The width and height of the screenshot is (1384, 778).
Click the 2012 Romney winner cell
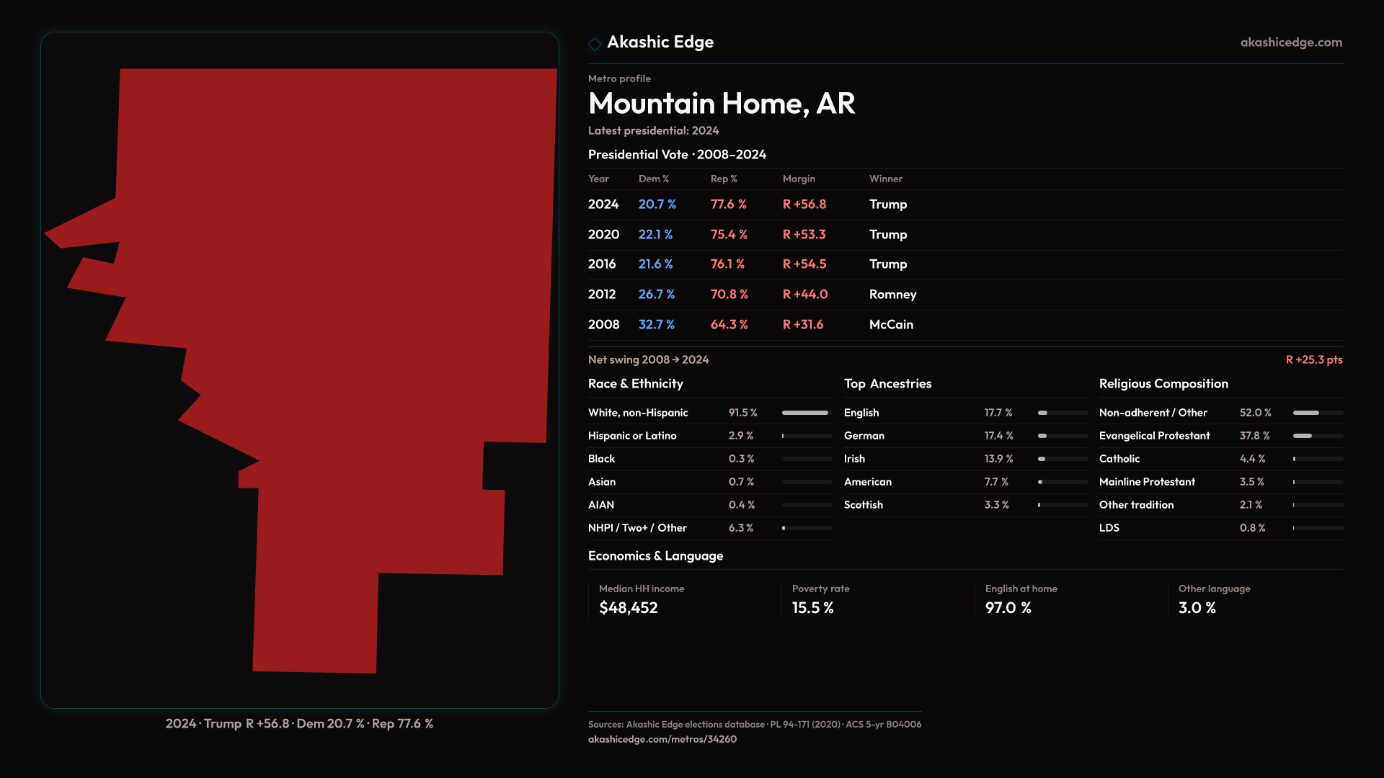click(892, 295)
